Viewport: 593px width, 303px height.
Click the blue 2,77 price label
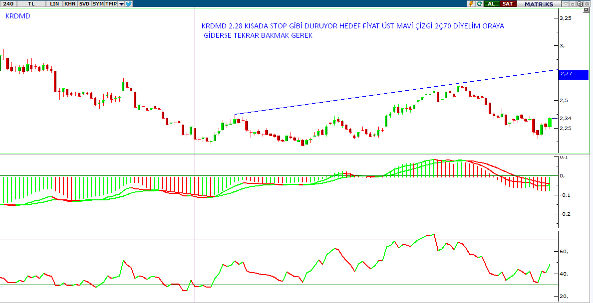point(574,74)
